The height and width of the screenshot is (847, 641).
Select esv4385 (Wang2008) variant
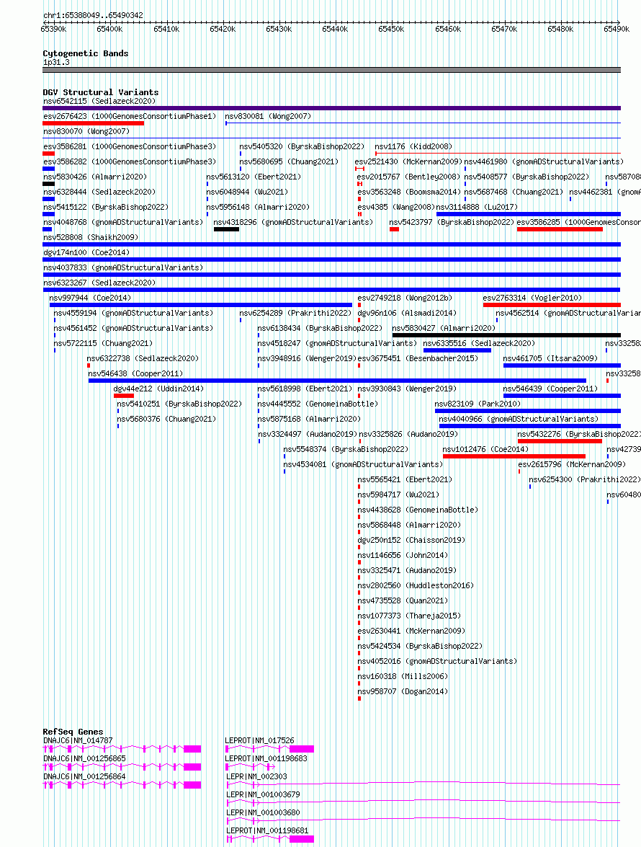(x=396, y=207)
